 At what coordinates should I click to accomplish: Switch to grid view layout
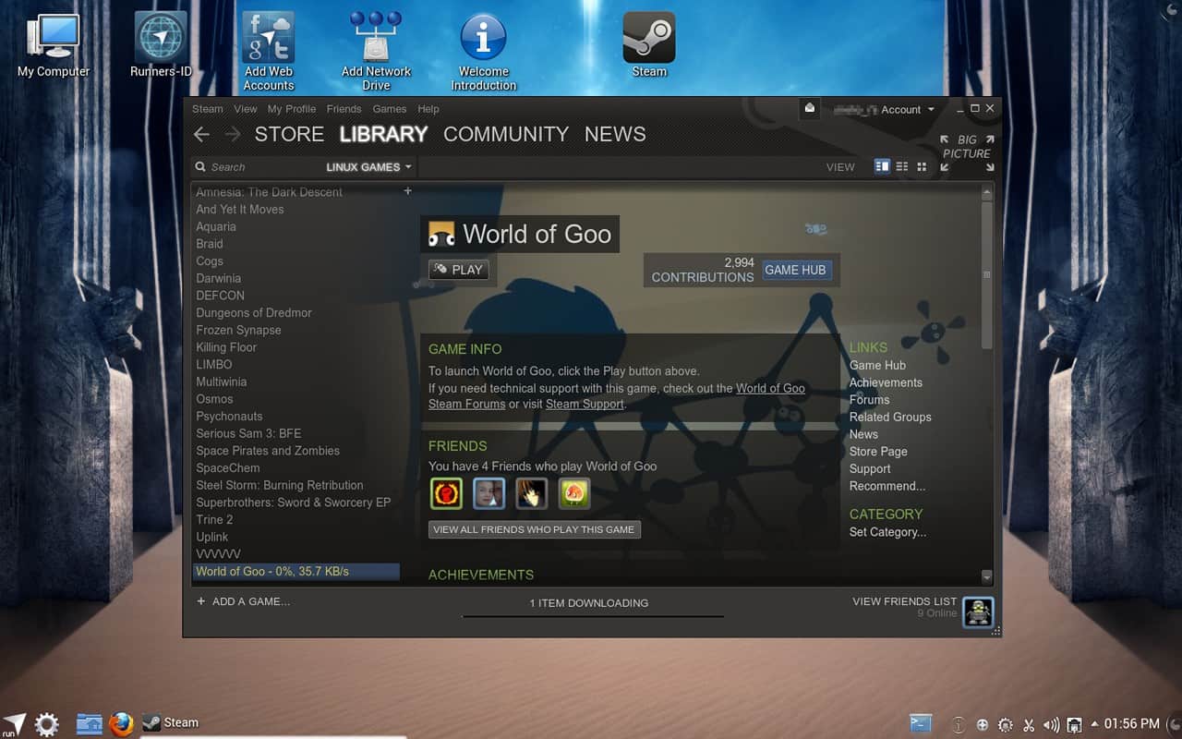922,166
